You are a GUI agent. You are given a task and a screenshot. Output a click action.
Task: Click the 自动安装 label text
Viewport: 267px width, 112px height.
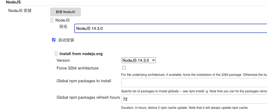[66, 40]
